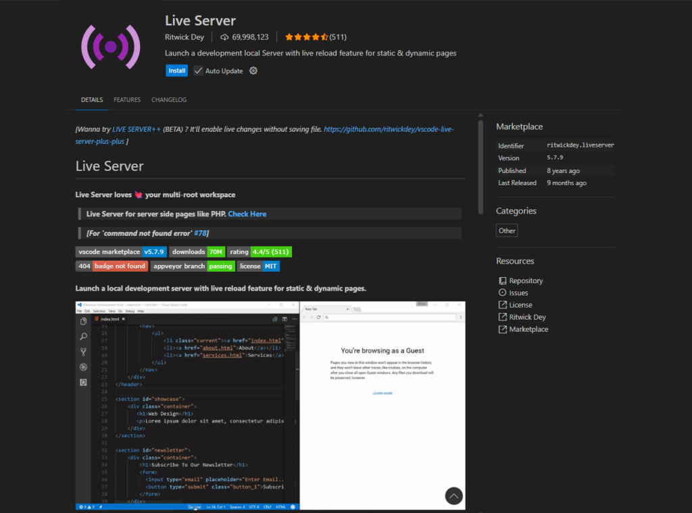Toggle the Auto Update checkbox

pyautogui.click(x=199, y=70)
